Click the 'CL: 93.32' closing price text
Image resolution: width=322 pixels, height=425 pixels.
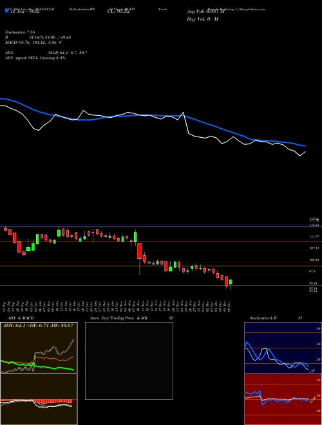coord(118,12)
